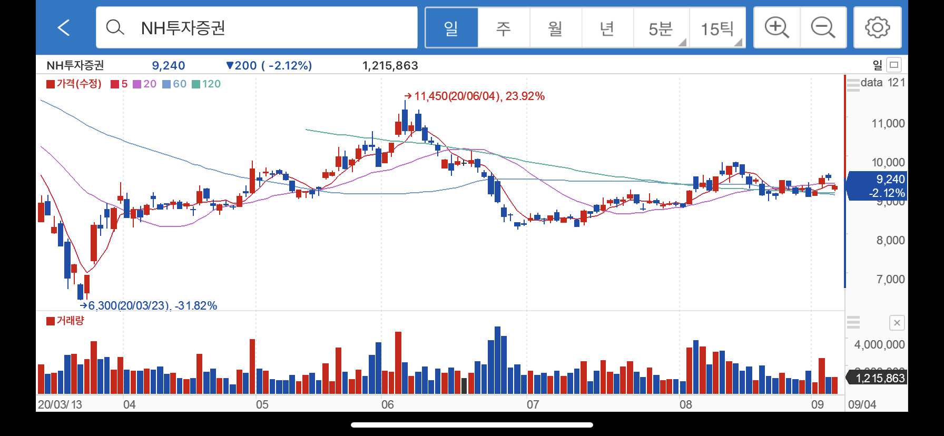Select the 거래량 volume legend
This screenshot has height=436, width=944.
click(65, 321)
